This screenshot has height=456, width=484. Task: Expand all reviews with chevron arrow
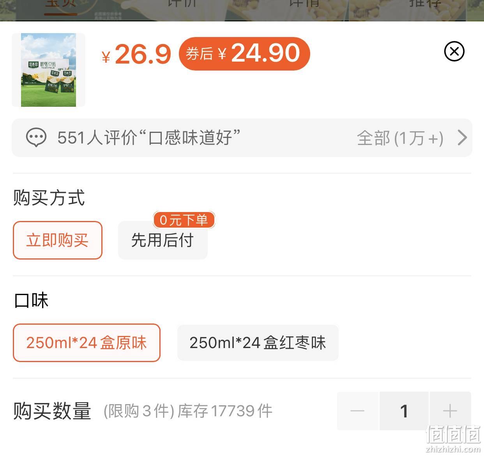(x=462, y=138)
